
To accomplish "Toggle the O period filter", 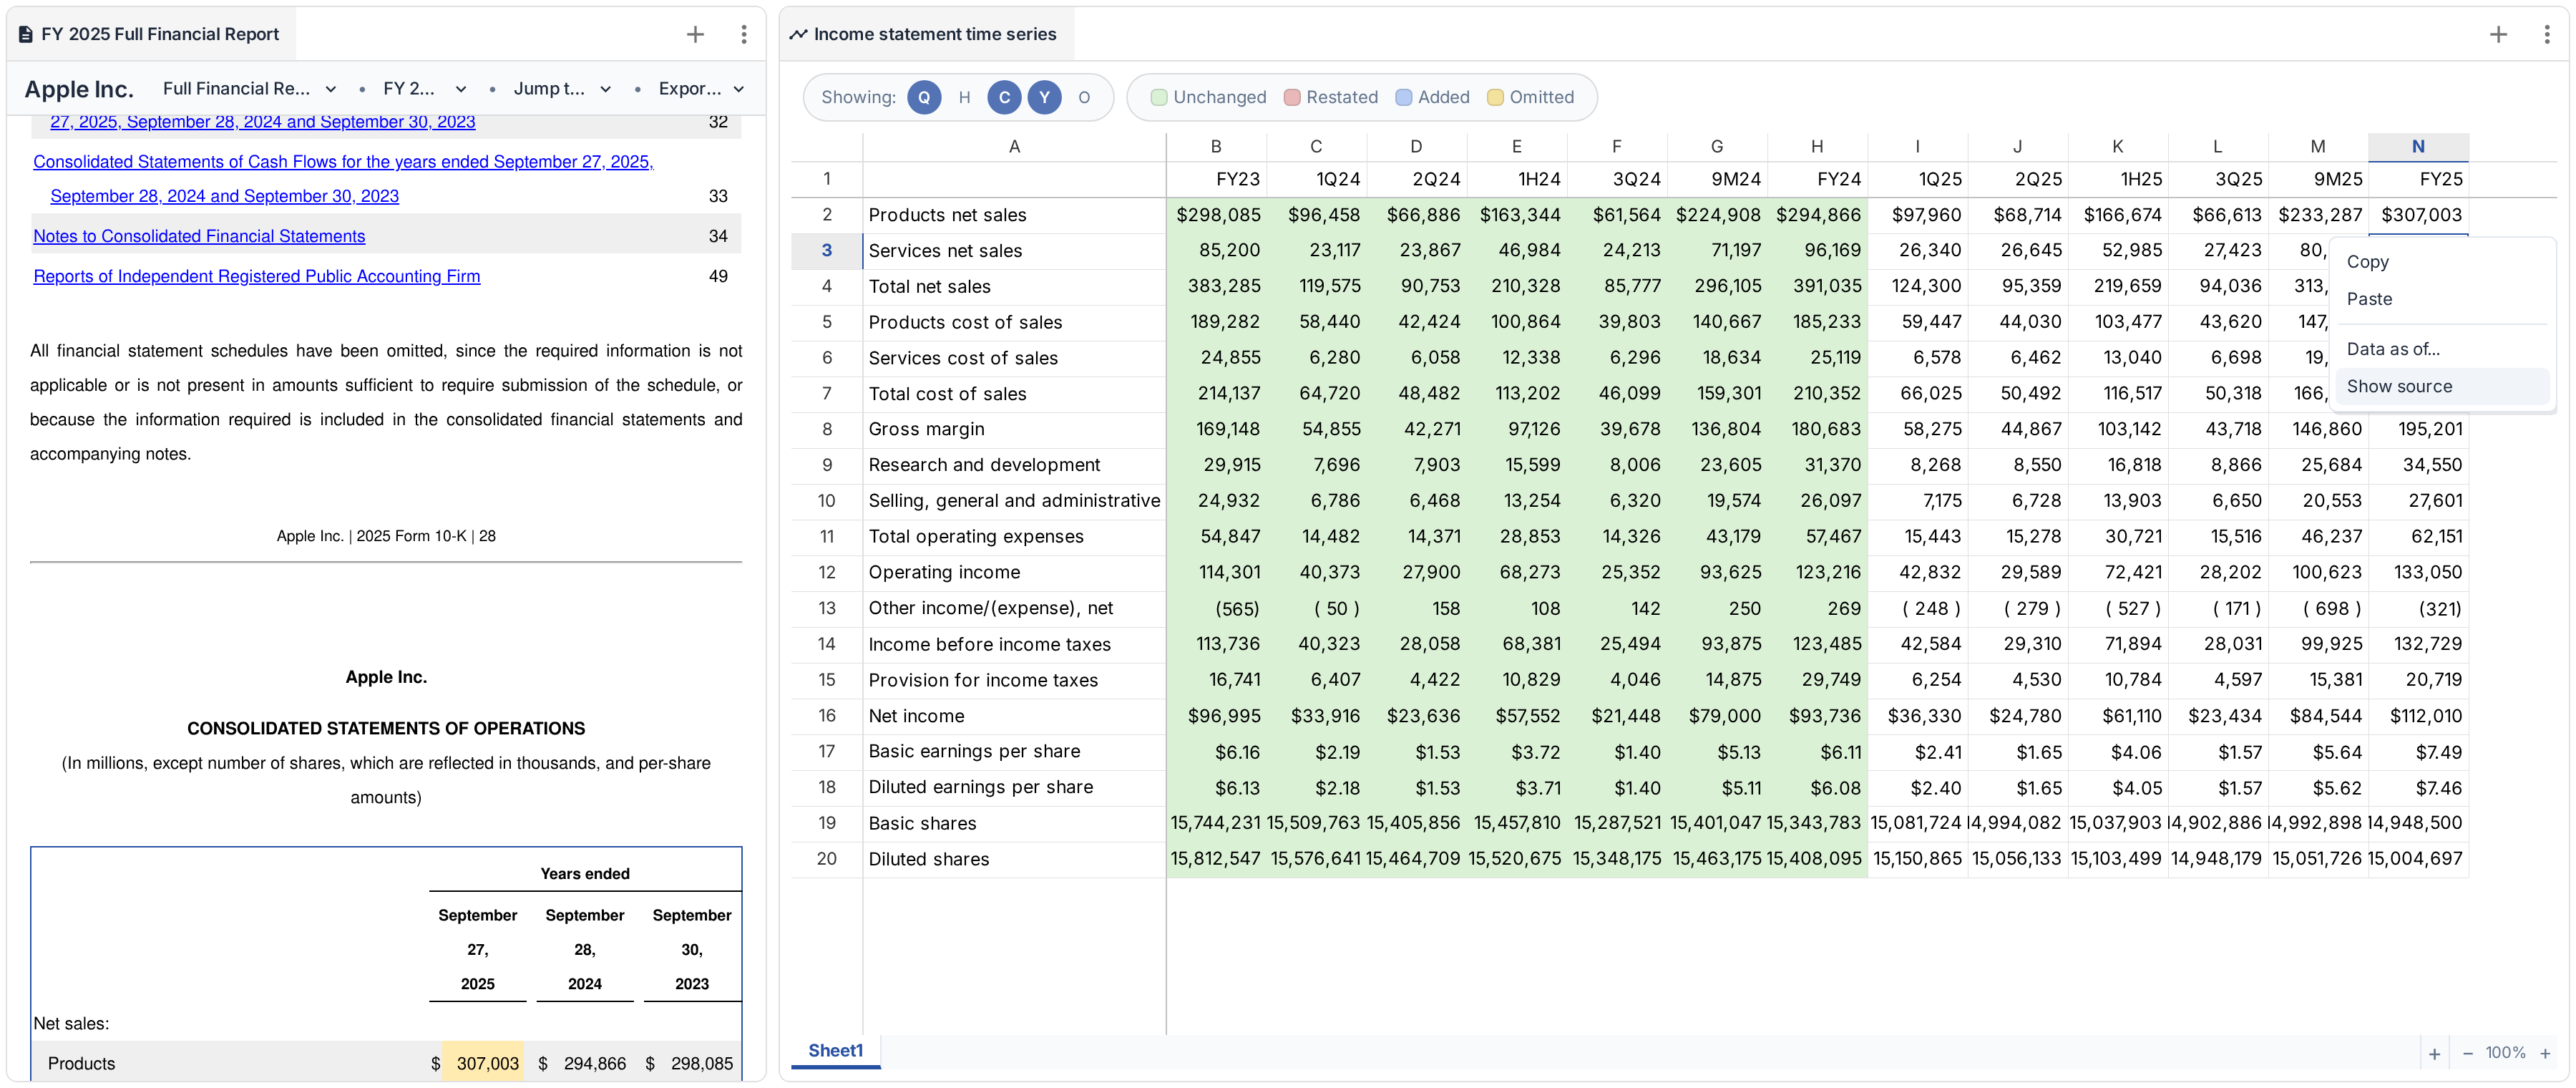I will click(1084, 97).
